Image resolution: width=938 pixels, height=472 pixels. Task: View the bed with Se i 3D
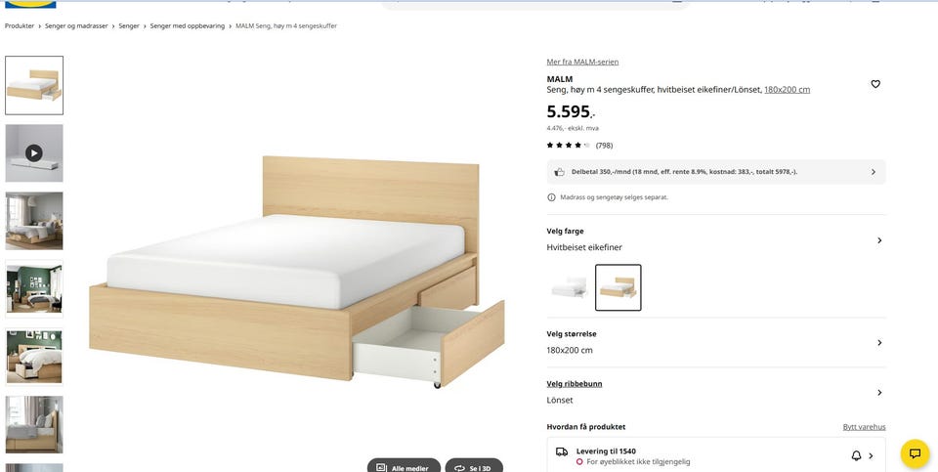coord(475,467)
